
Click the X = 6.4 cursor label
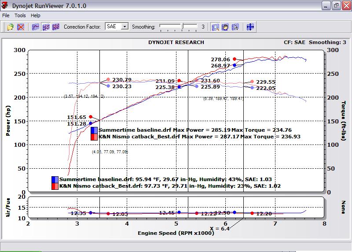coord(219,229)
